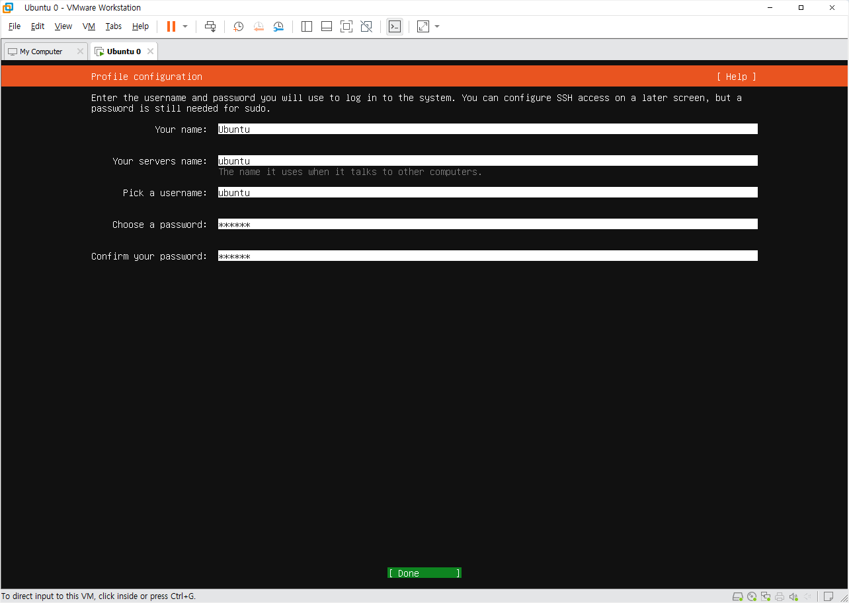
Task: Focus the Your servers name field
Action: 488,161
